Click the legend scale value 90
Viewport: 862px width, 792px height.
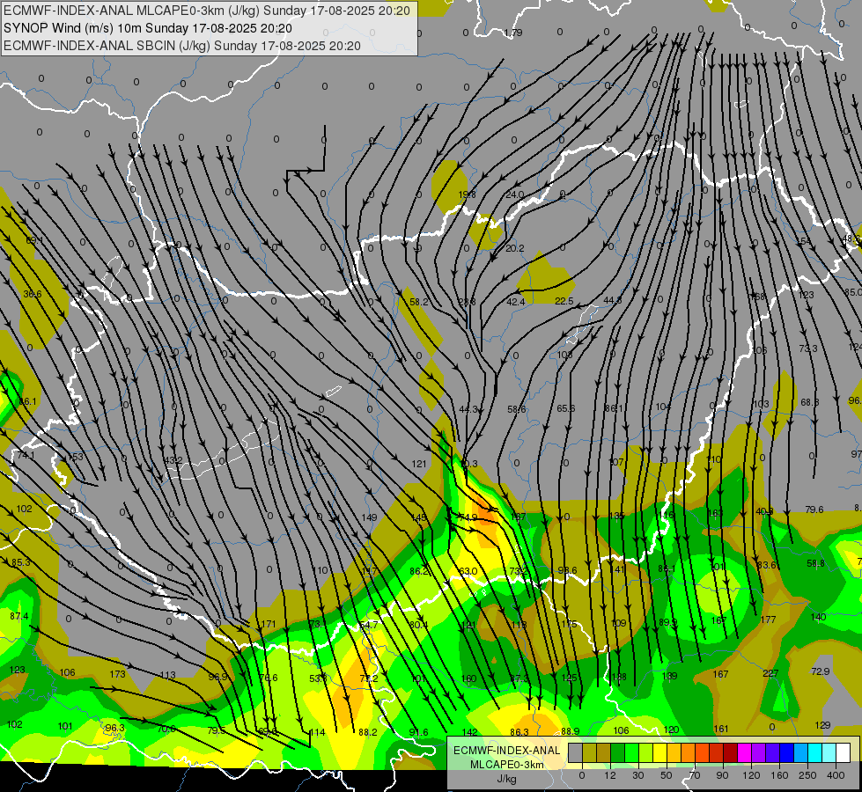pos(722,775)
